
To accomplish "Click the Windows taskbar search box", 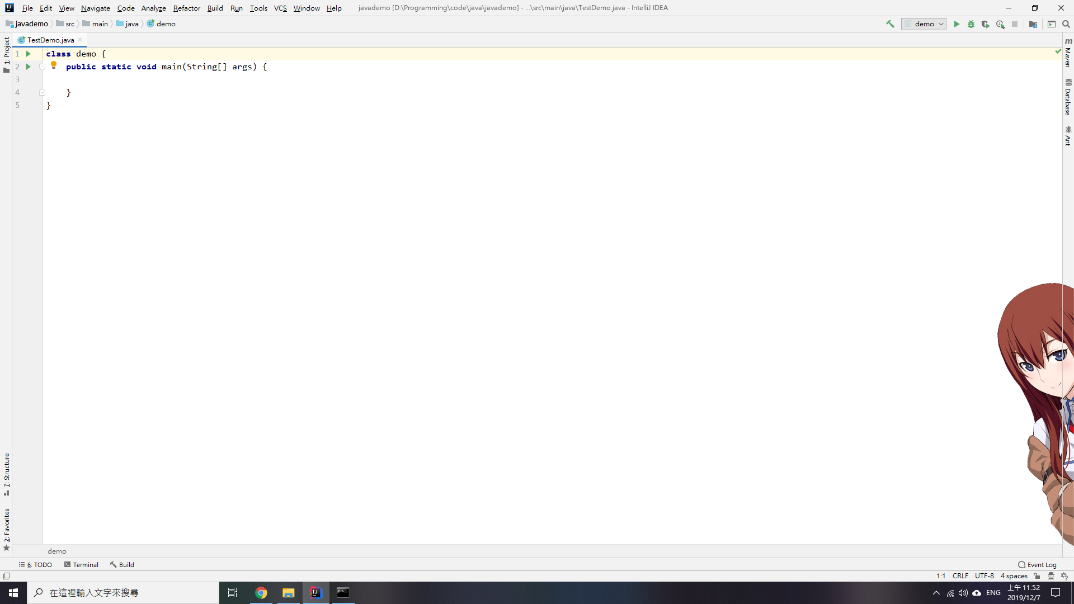I will 123,592.
